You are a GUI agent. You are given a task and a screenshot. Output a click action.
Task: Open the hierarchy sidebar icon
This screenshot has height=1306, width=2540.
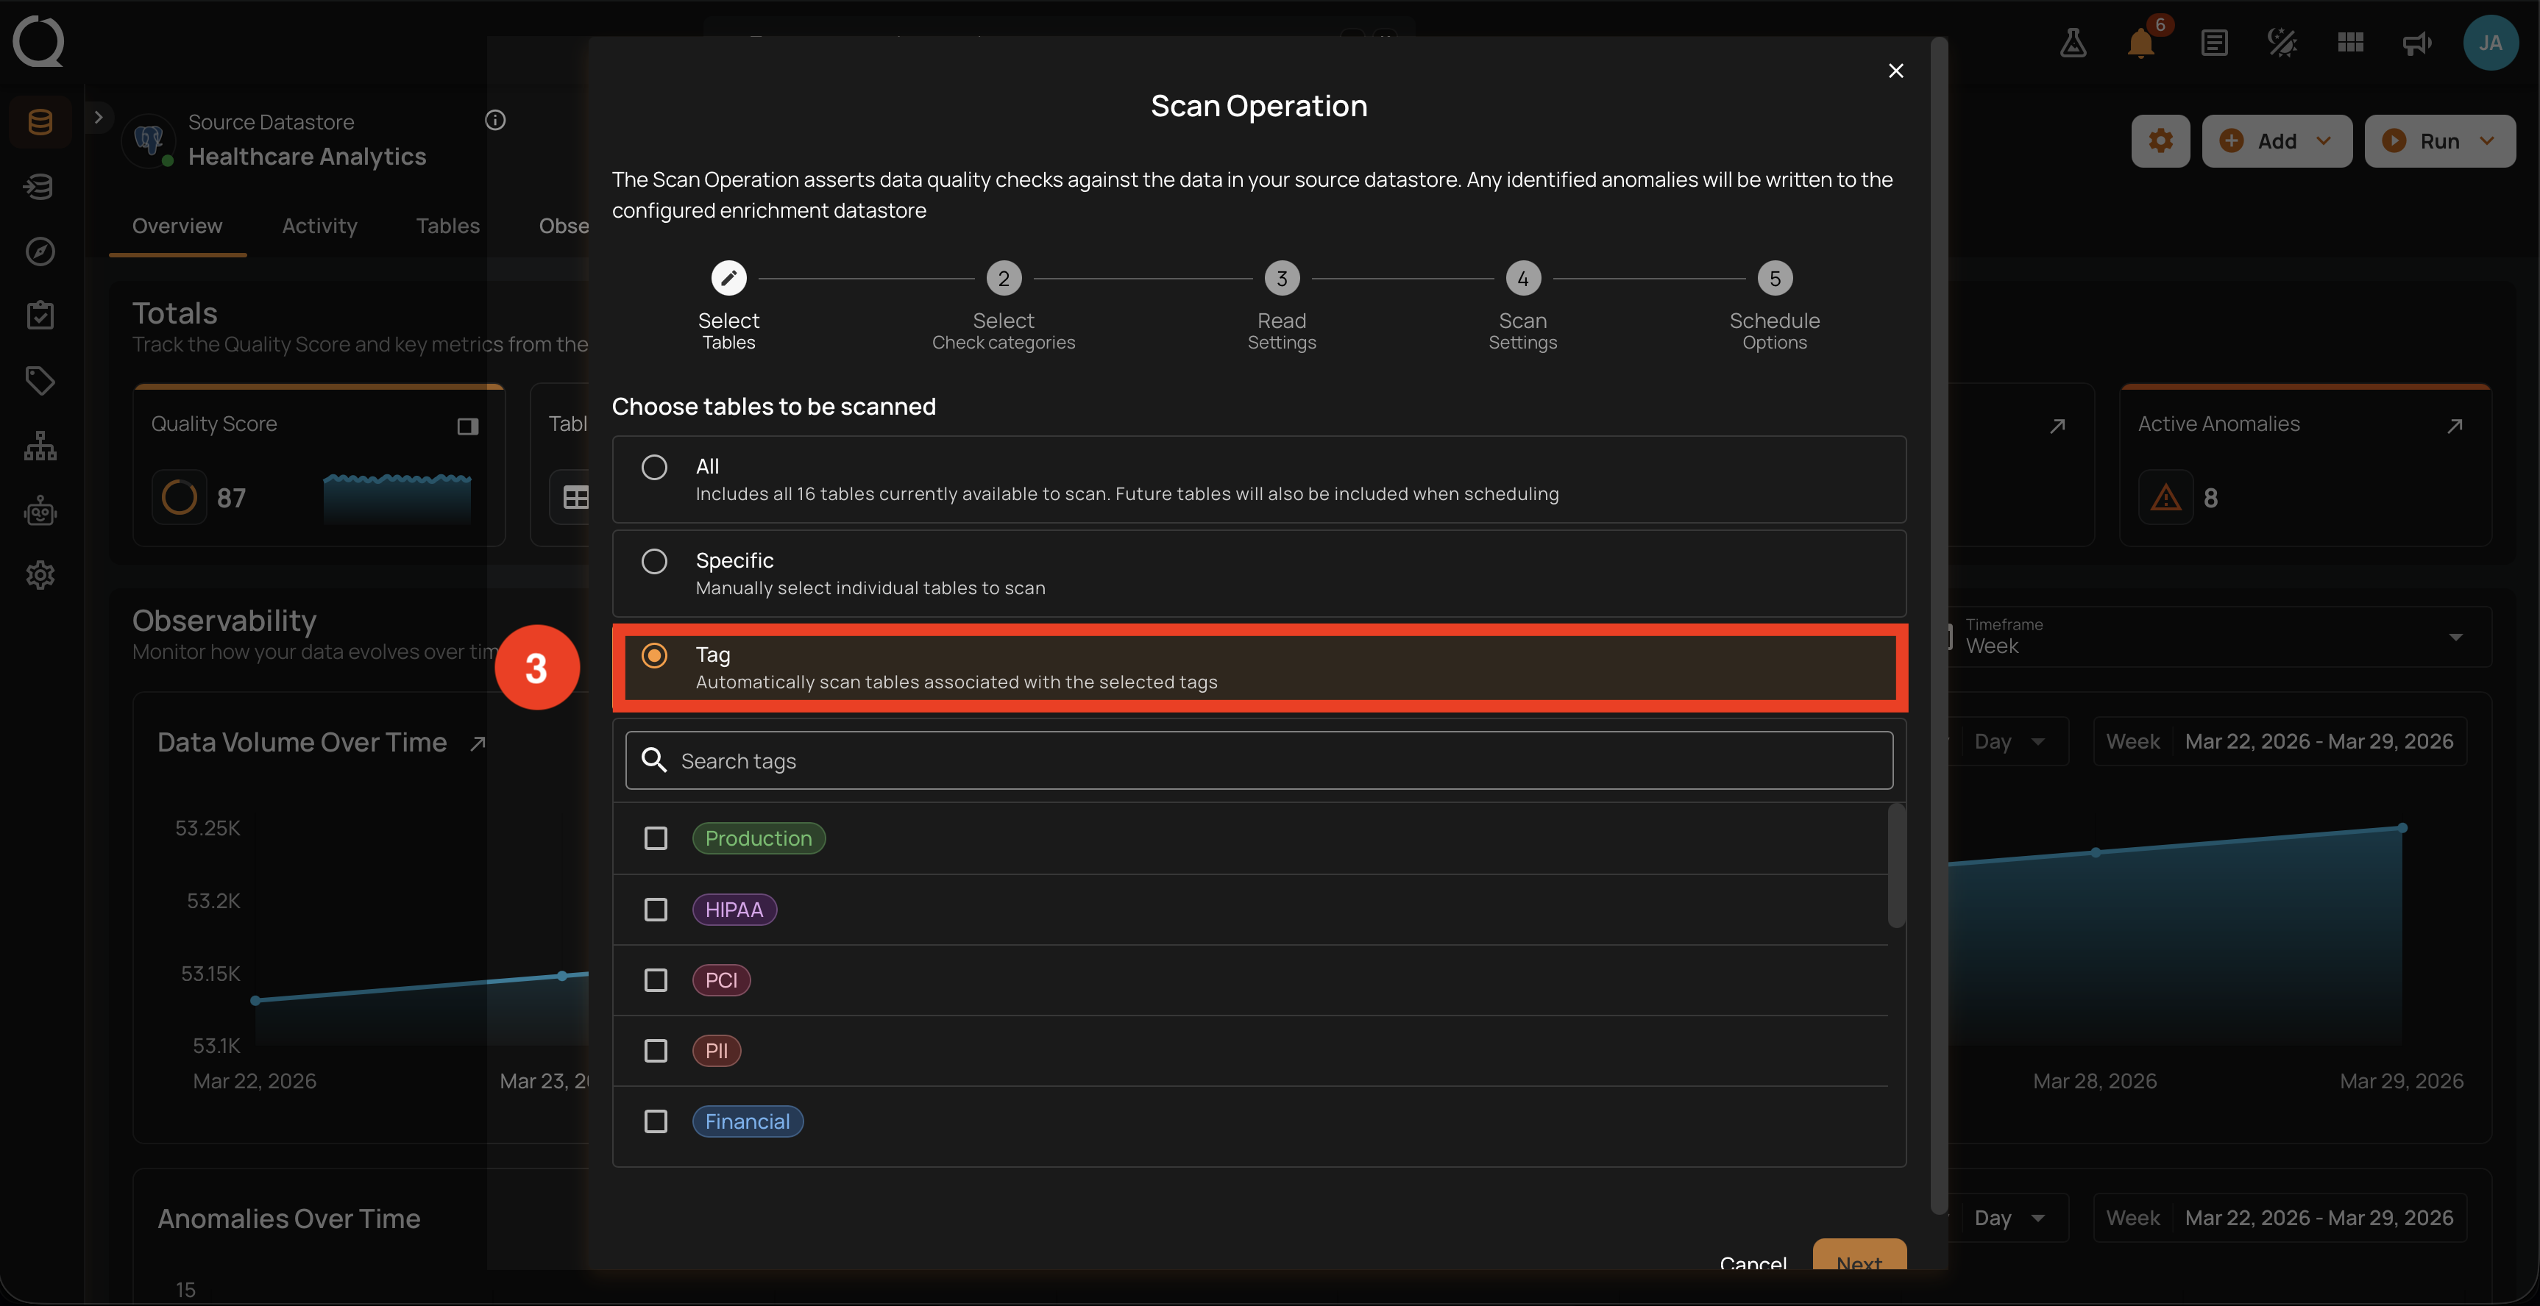40,446
